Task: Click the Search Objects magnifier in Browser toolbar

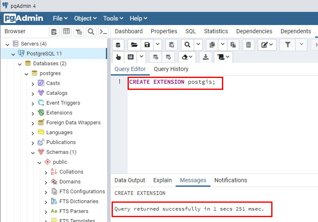Action: (x=91, y=32)
